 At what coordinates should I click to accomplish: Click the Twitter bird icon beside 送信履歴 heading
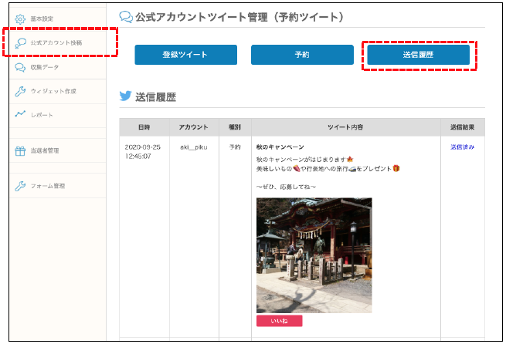[125, 96]
